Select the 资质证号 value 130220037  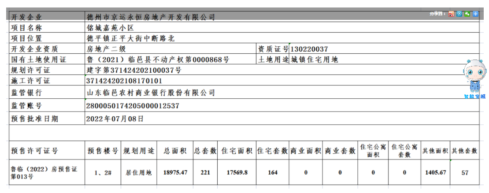coord(309,49)
